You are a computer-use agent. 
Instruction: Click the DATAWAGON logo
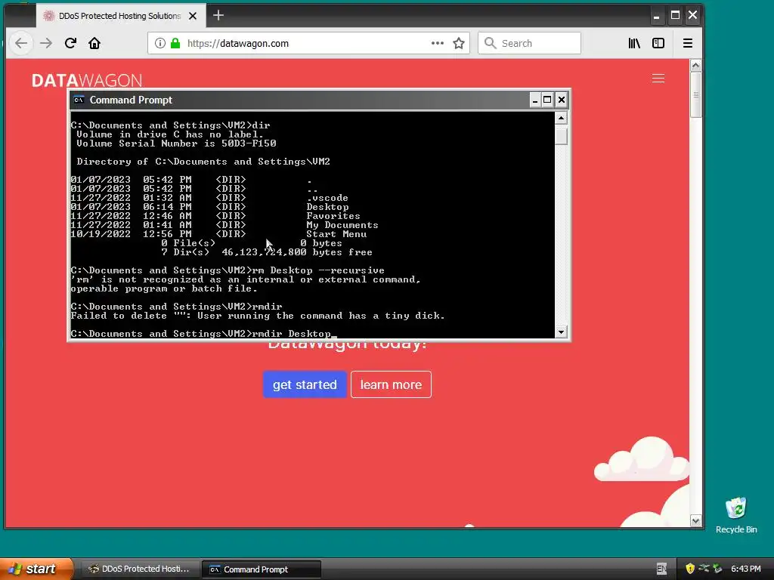tap(87, 80)
